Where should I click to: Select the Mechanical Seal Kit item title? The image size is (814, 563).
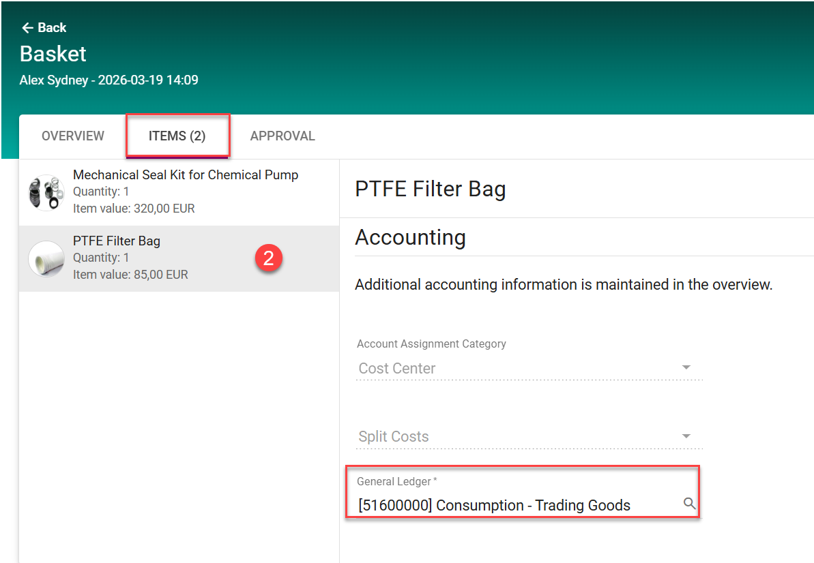pos(186,174)
